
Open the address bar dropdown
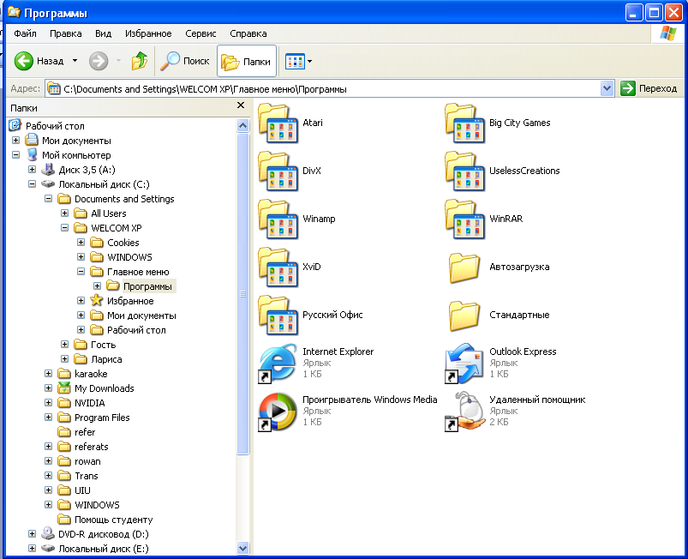607,88
